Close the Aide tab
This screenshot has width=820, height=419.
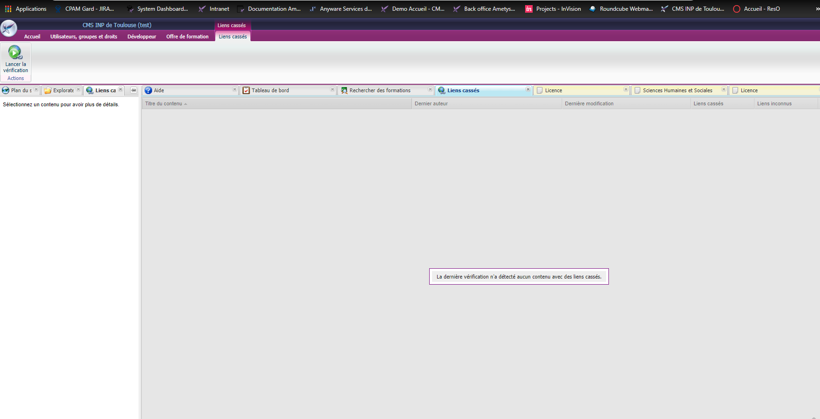(234, 90)
